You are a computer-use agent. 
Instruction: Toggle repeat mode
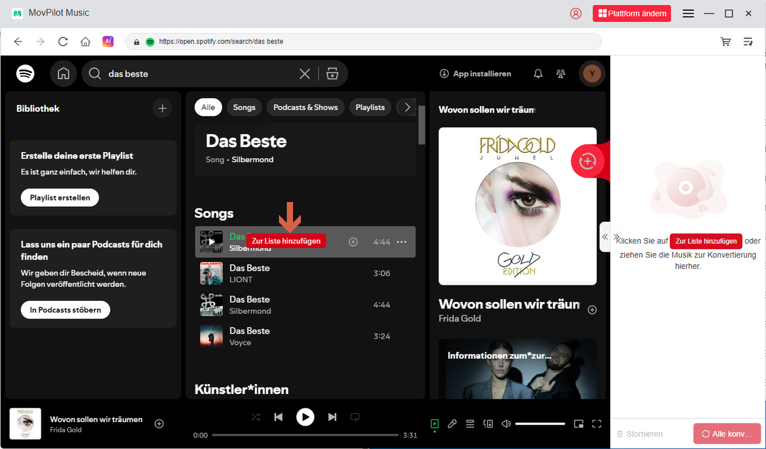tap(354, 417)
